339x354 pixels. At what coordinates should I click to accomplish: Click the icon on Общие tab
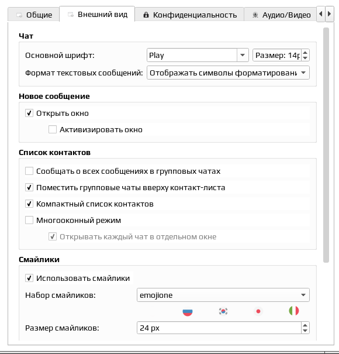(19, 15)
